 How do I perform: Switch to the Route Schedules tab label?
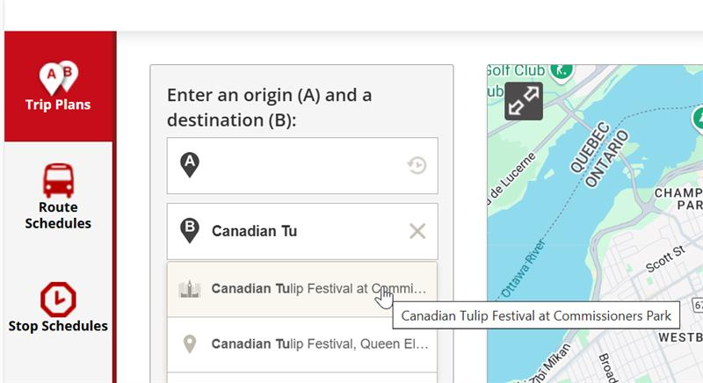pyautogui.click(x=58, y=215)
